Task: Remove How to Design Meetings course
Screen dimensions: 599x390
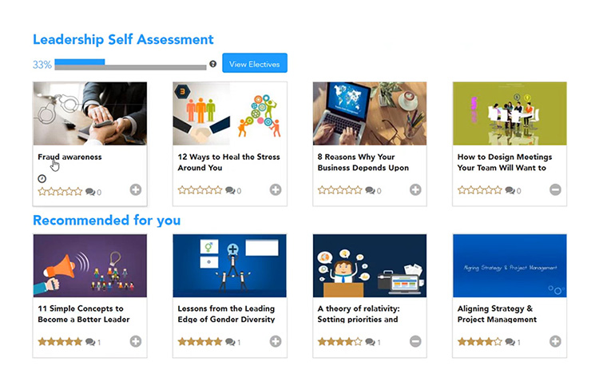Action: [x=555, y=189]
